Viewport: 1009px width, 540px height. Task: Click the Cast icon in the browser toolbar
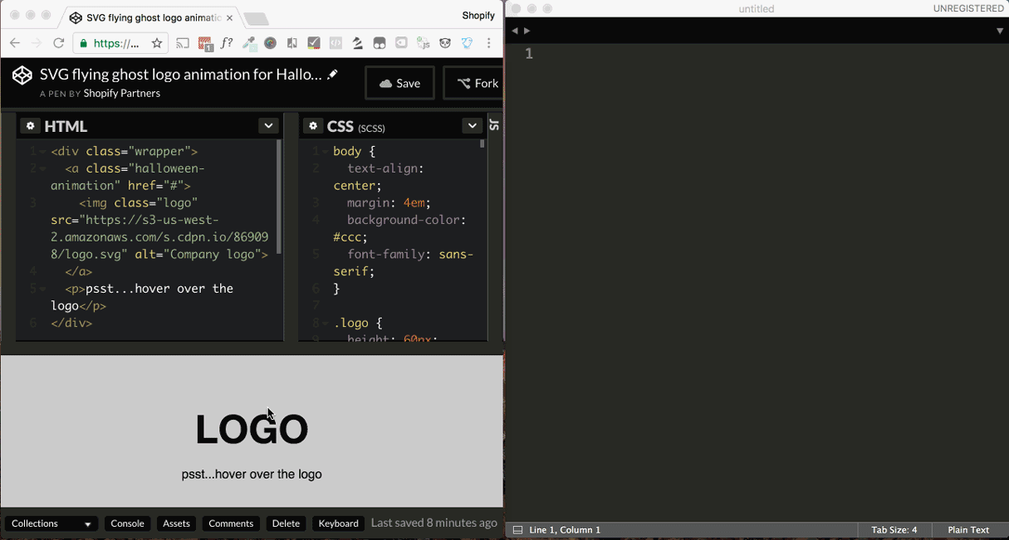pos(182,42)
